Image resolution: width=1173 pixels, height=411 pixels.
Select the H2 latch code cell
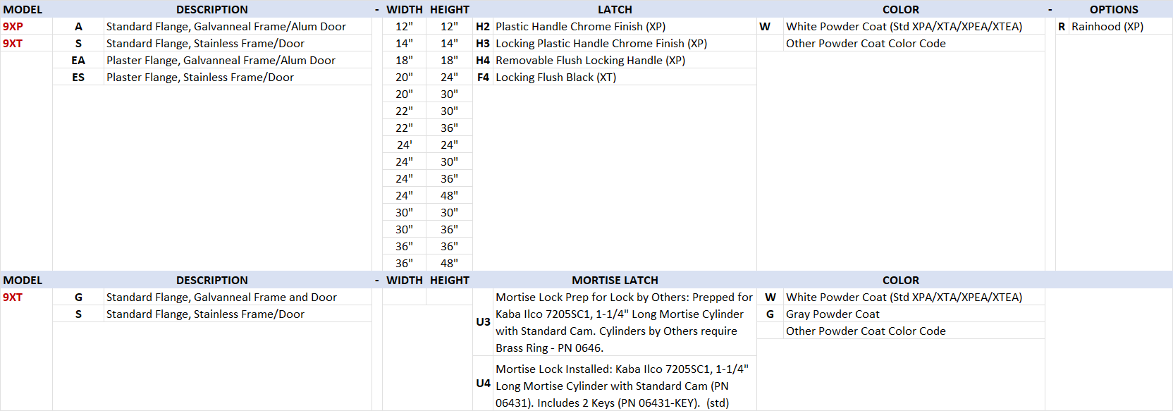[483, 27]
